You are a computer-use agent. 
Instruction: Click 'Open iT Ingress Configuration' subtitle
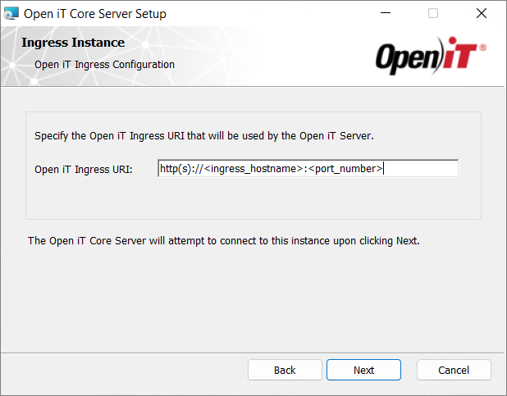(x=104, y=65)
